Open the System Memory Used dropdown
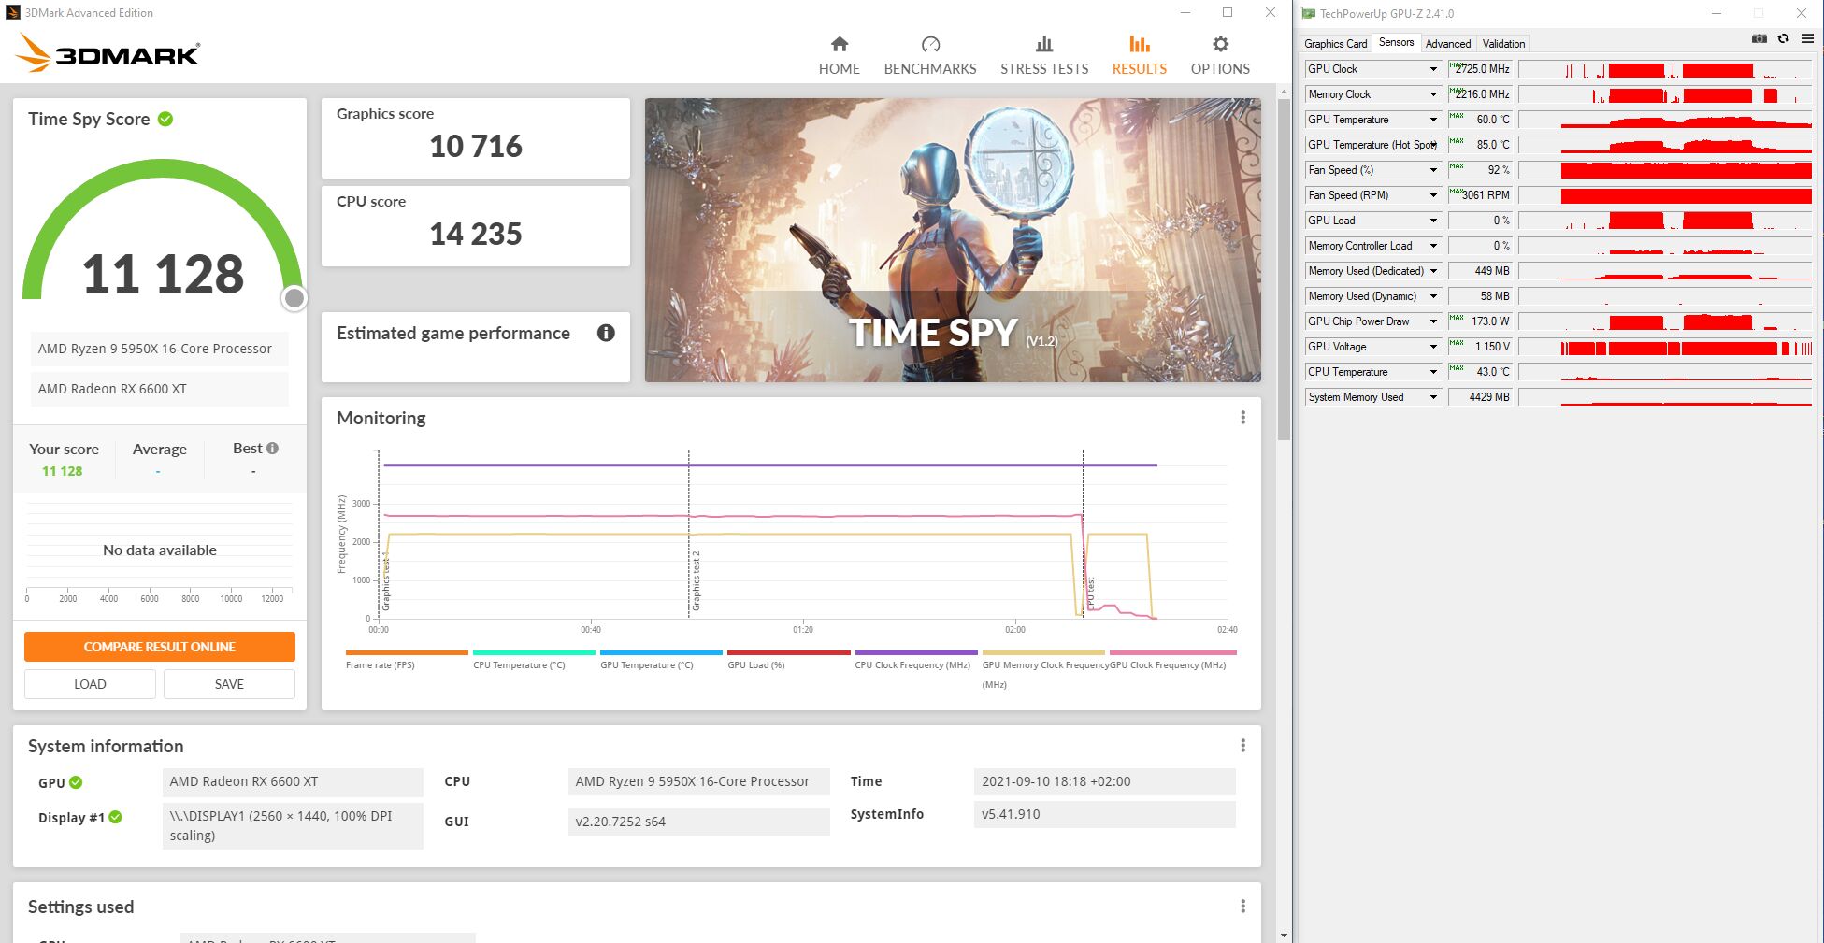 1432,397
